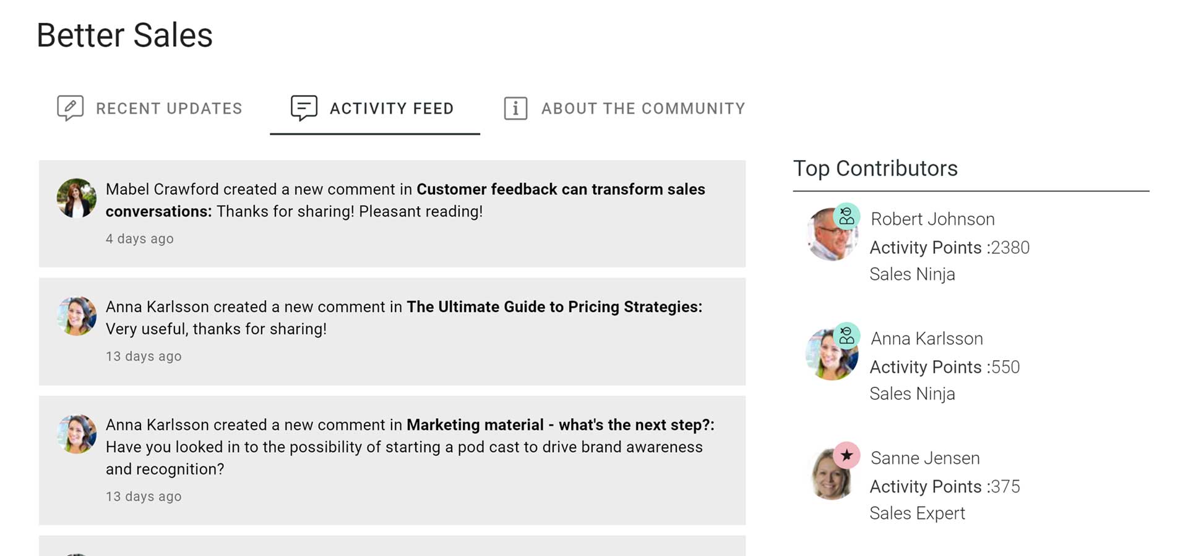Click Sanne Jensen's pink star badge
The height and width of the screenshot is (556, 1188).
(846, 455)
